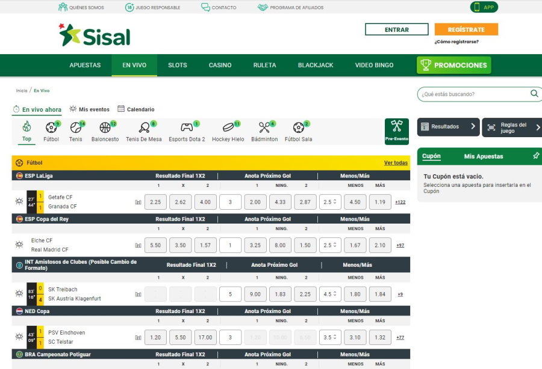
Task: Open the Resultados panel chevron
Action: (x=473, y=126)
